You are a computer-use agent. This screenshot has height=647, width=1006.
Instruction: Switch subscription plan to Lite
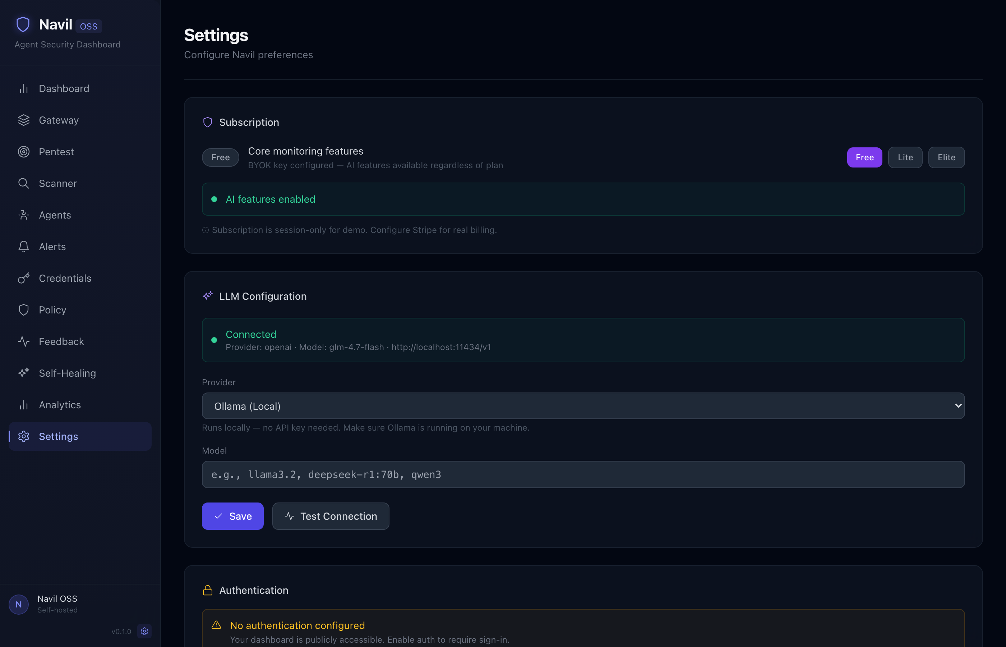[x=905, y=157]
